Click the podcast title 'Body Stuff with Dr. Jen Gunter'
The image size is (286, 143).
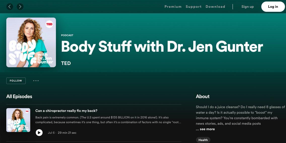162,47
